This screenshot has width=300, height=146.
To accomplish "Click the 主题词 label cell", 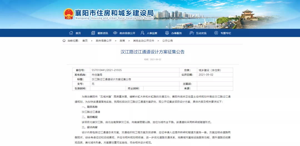I will tap(188, 84).
